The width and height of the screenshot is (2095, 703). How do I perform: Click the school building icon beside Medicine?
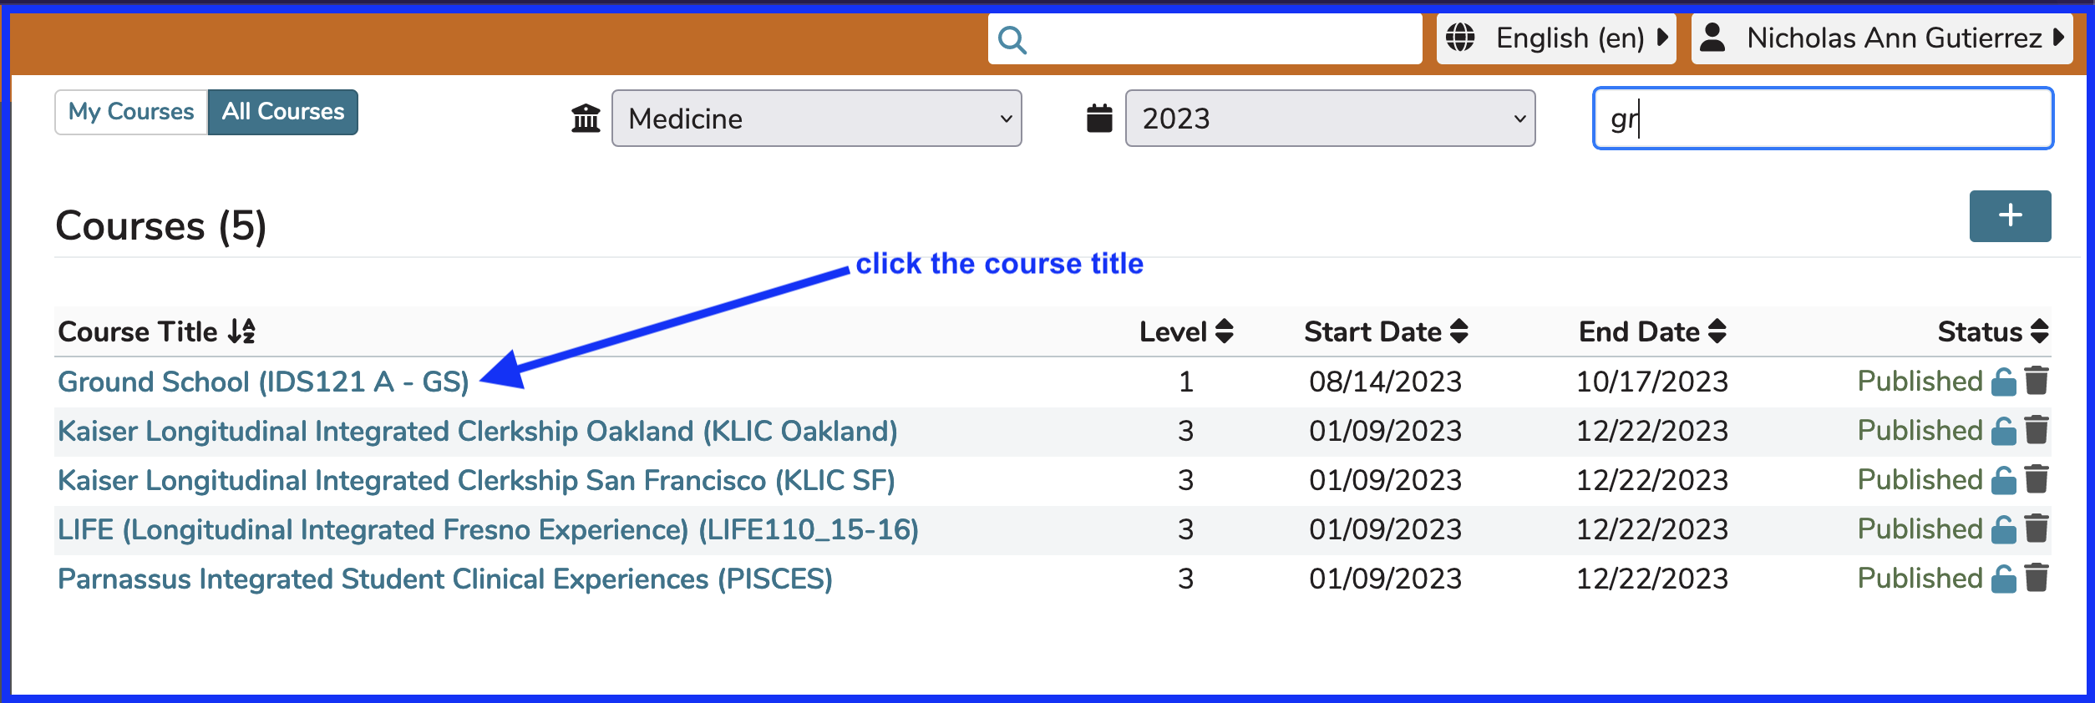click(x=586, y=119)
